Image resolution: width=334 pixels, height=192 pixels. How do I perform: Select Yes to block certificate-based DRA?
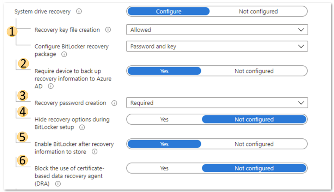[x=164, y=168]
